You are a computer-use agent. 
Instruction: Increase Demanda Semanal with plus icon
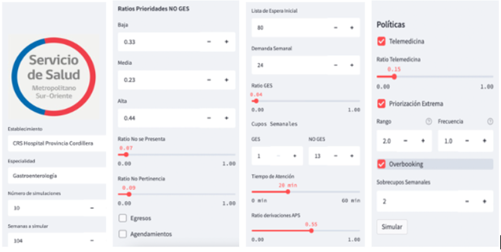[x=351, y=65]
